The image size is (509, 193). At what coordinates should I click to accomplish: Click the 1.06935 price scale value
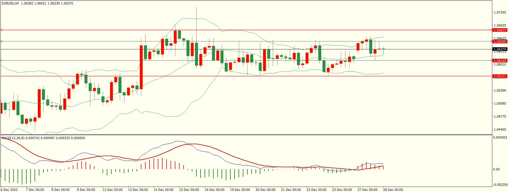[x=500, y=25]
